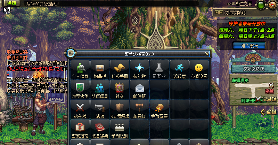
Task: Open 心情设置 smiley face icon
Action: 199,70
